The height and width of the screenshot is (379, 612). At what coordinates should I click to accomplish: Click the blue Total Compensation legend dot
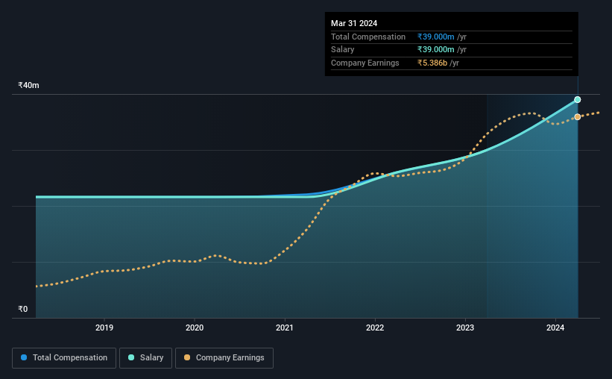pyautogui.click(x=24, y=357)
